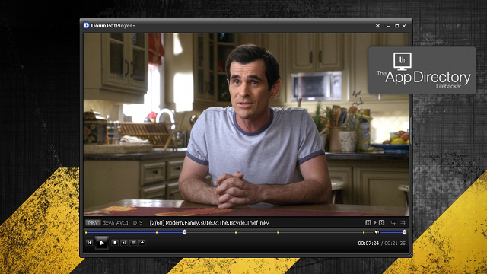Maximize the PotPlayer window
Viewport: 487px width, 274px height.
point(396,26)
